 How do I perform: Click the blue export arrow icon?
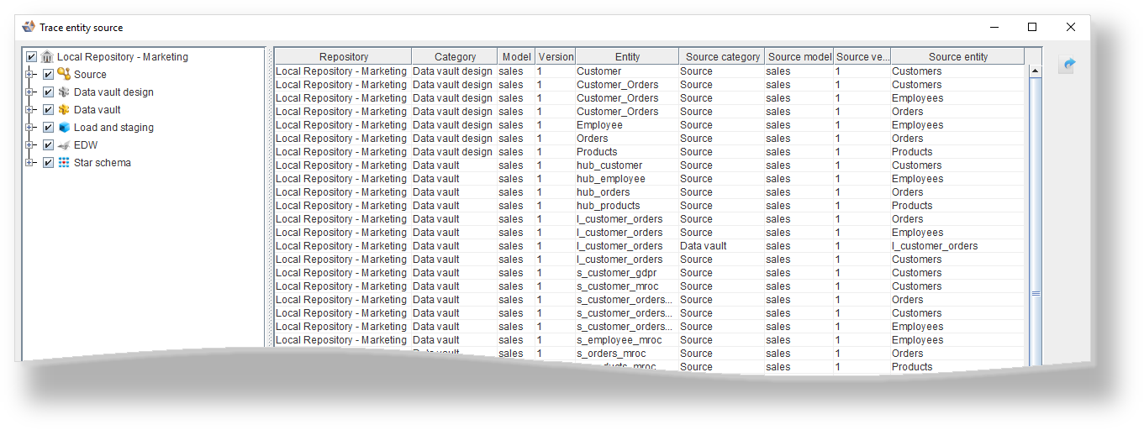[x=1068, y=65]
